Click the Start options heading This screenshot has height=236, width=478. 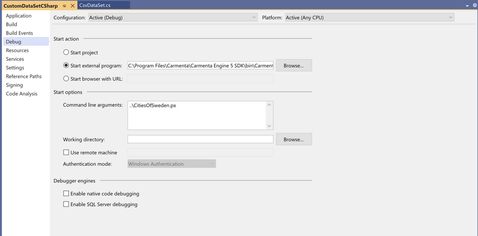[68, 92]
